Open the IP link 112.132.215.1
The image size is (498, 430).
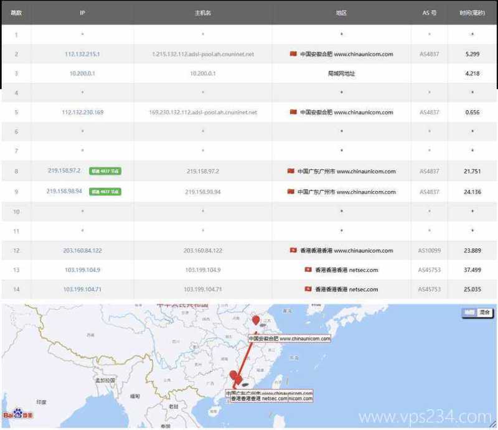pos(82,54)
